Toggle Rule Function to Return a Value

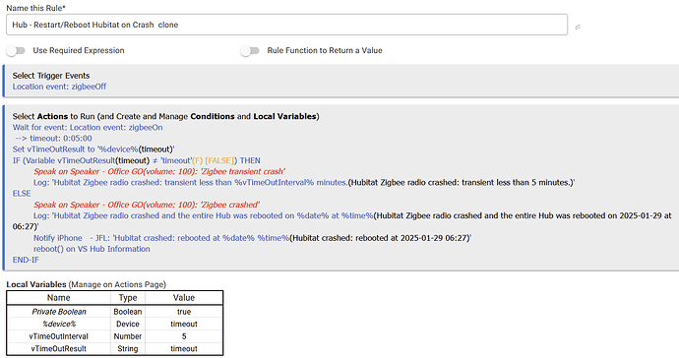click(x=250, y=50)
